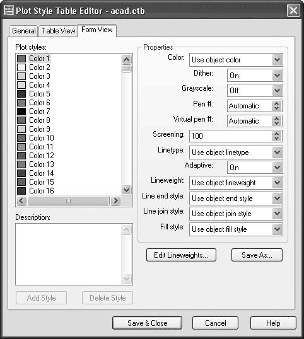Expand the Color dropdown showing Use object color
The width and height of the screenshot is (304, 339).
tap(277, 60)
